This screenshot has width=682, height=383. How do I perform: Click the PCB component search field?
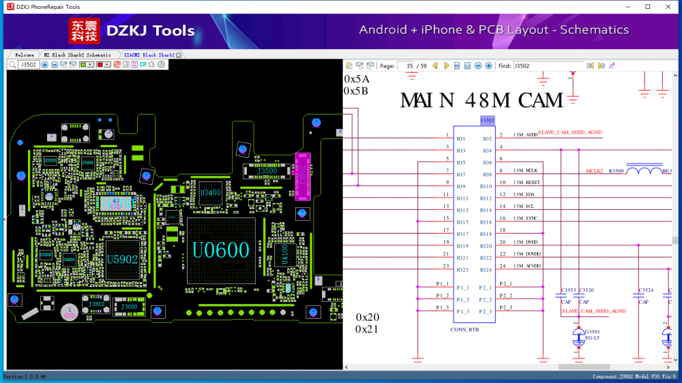point(28,65)
